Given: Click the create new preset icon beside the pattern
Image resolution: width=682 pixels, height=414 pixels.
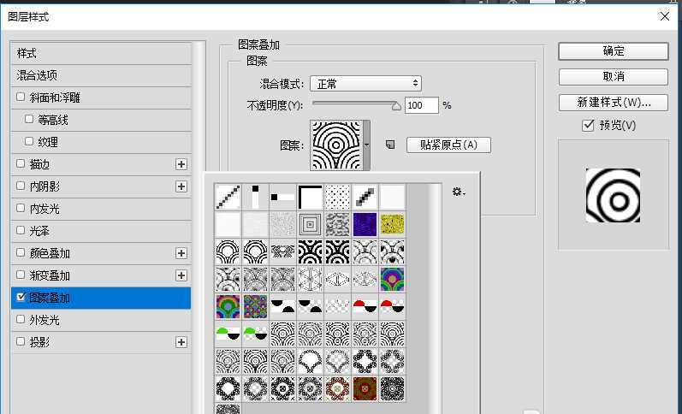Looking at the screenshot, I should 390,145.
